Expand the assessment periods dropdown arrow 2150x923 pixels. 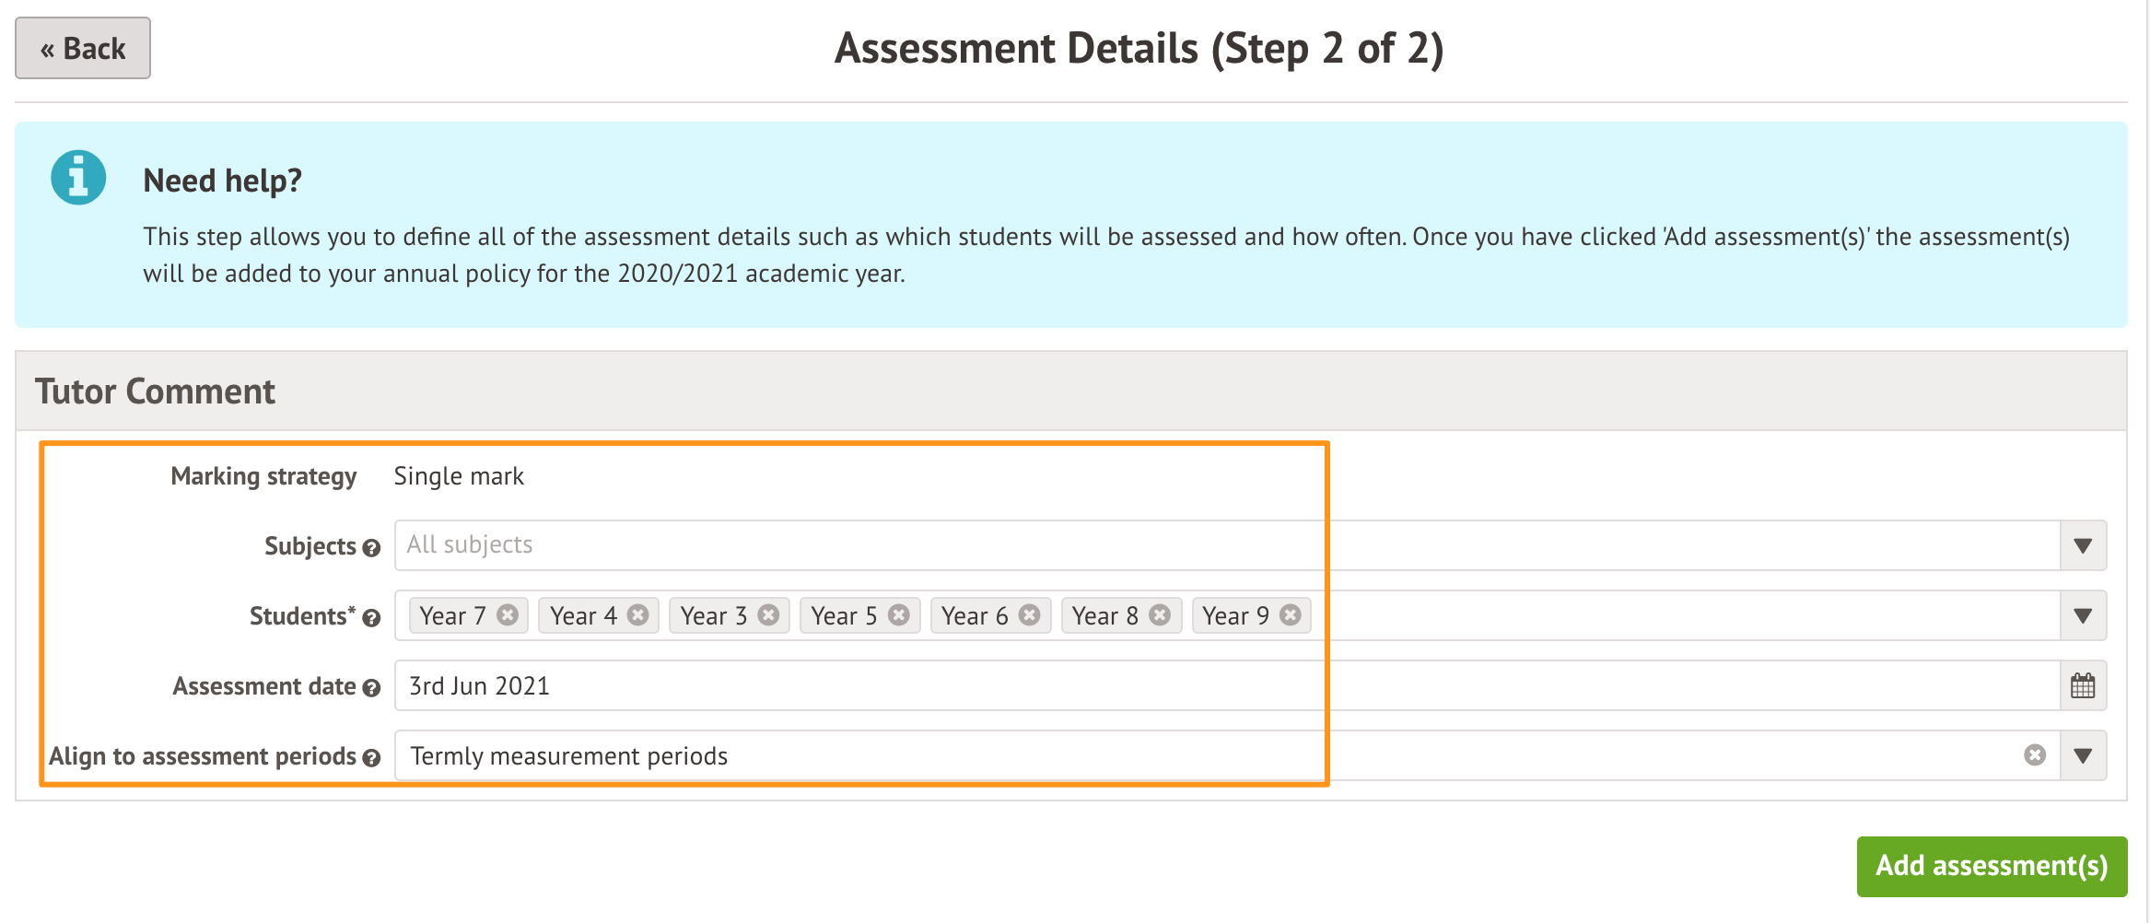tap(2083, 756)
